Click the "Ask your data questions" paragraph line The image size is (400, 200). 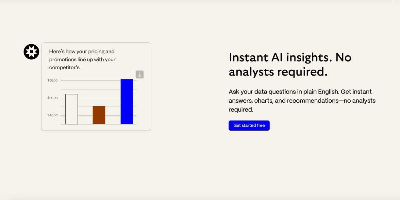300,92
